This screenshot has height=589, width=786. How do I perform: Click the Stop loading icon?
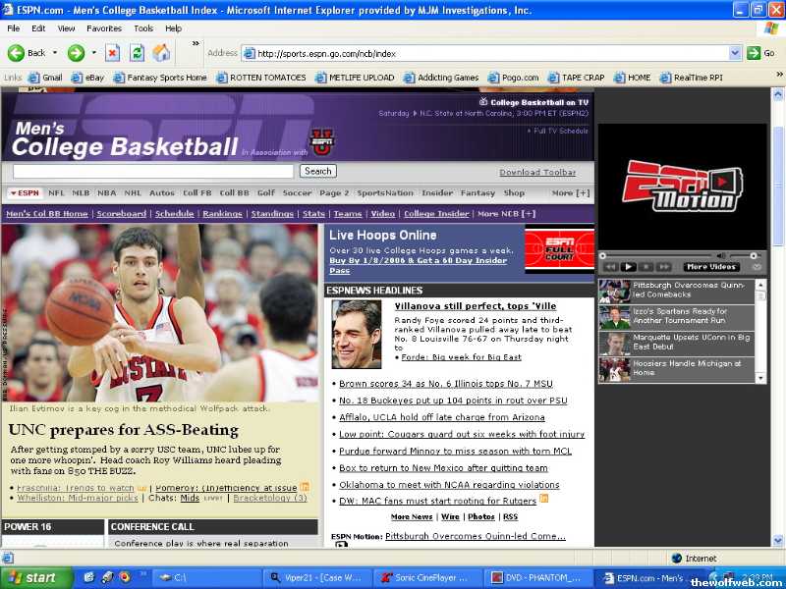click(x=112, y=53)
